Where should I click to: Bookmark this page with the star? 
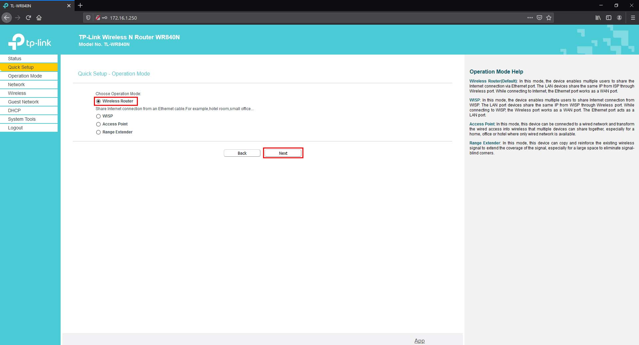click(x=549, y=18)
